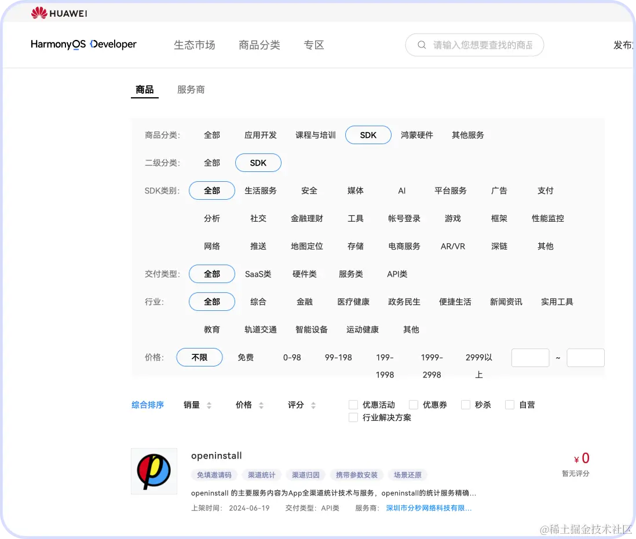Choose 帐号登录 SDK type

click(x=404, y=218)
